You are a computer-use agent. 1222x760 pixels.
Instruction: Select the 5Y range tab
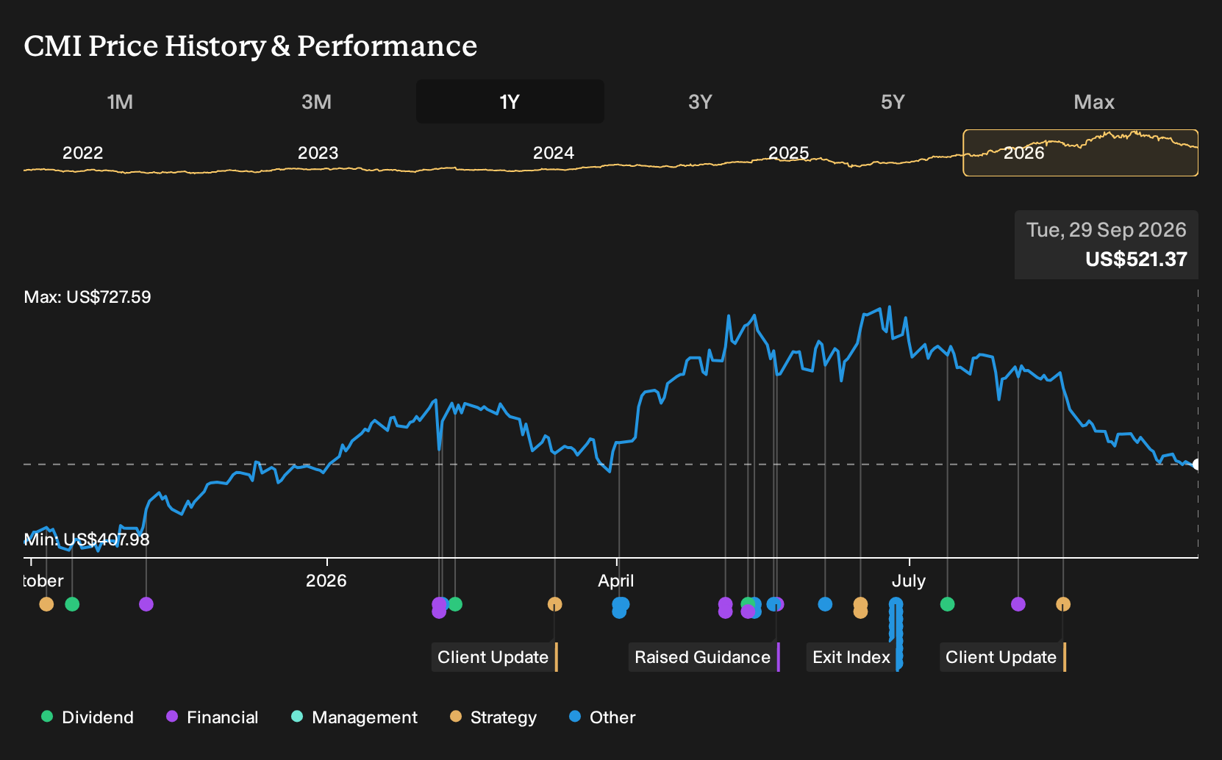[893, 101]
